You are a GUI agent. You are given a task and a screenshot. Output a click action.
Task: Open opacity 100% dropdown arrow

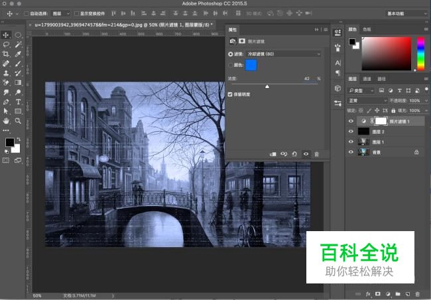tap(426, 101)
